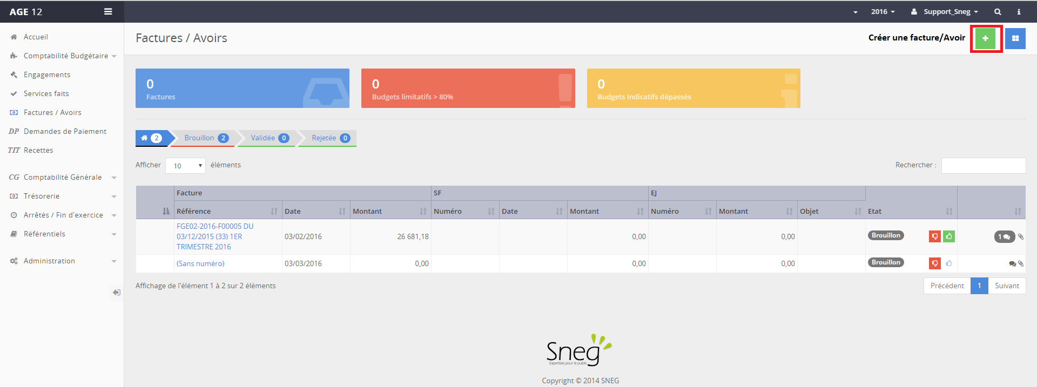Open the Afficher elements count dropdown

point(185,166)
